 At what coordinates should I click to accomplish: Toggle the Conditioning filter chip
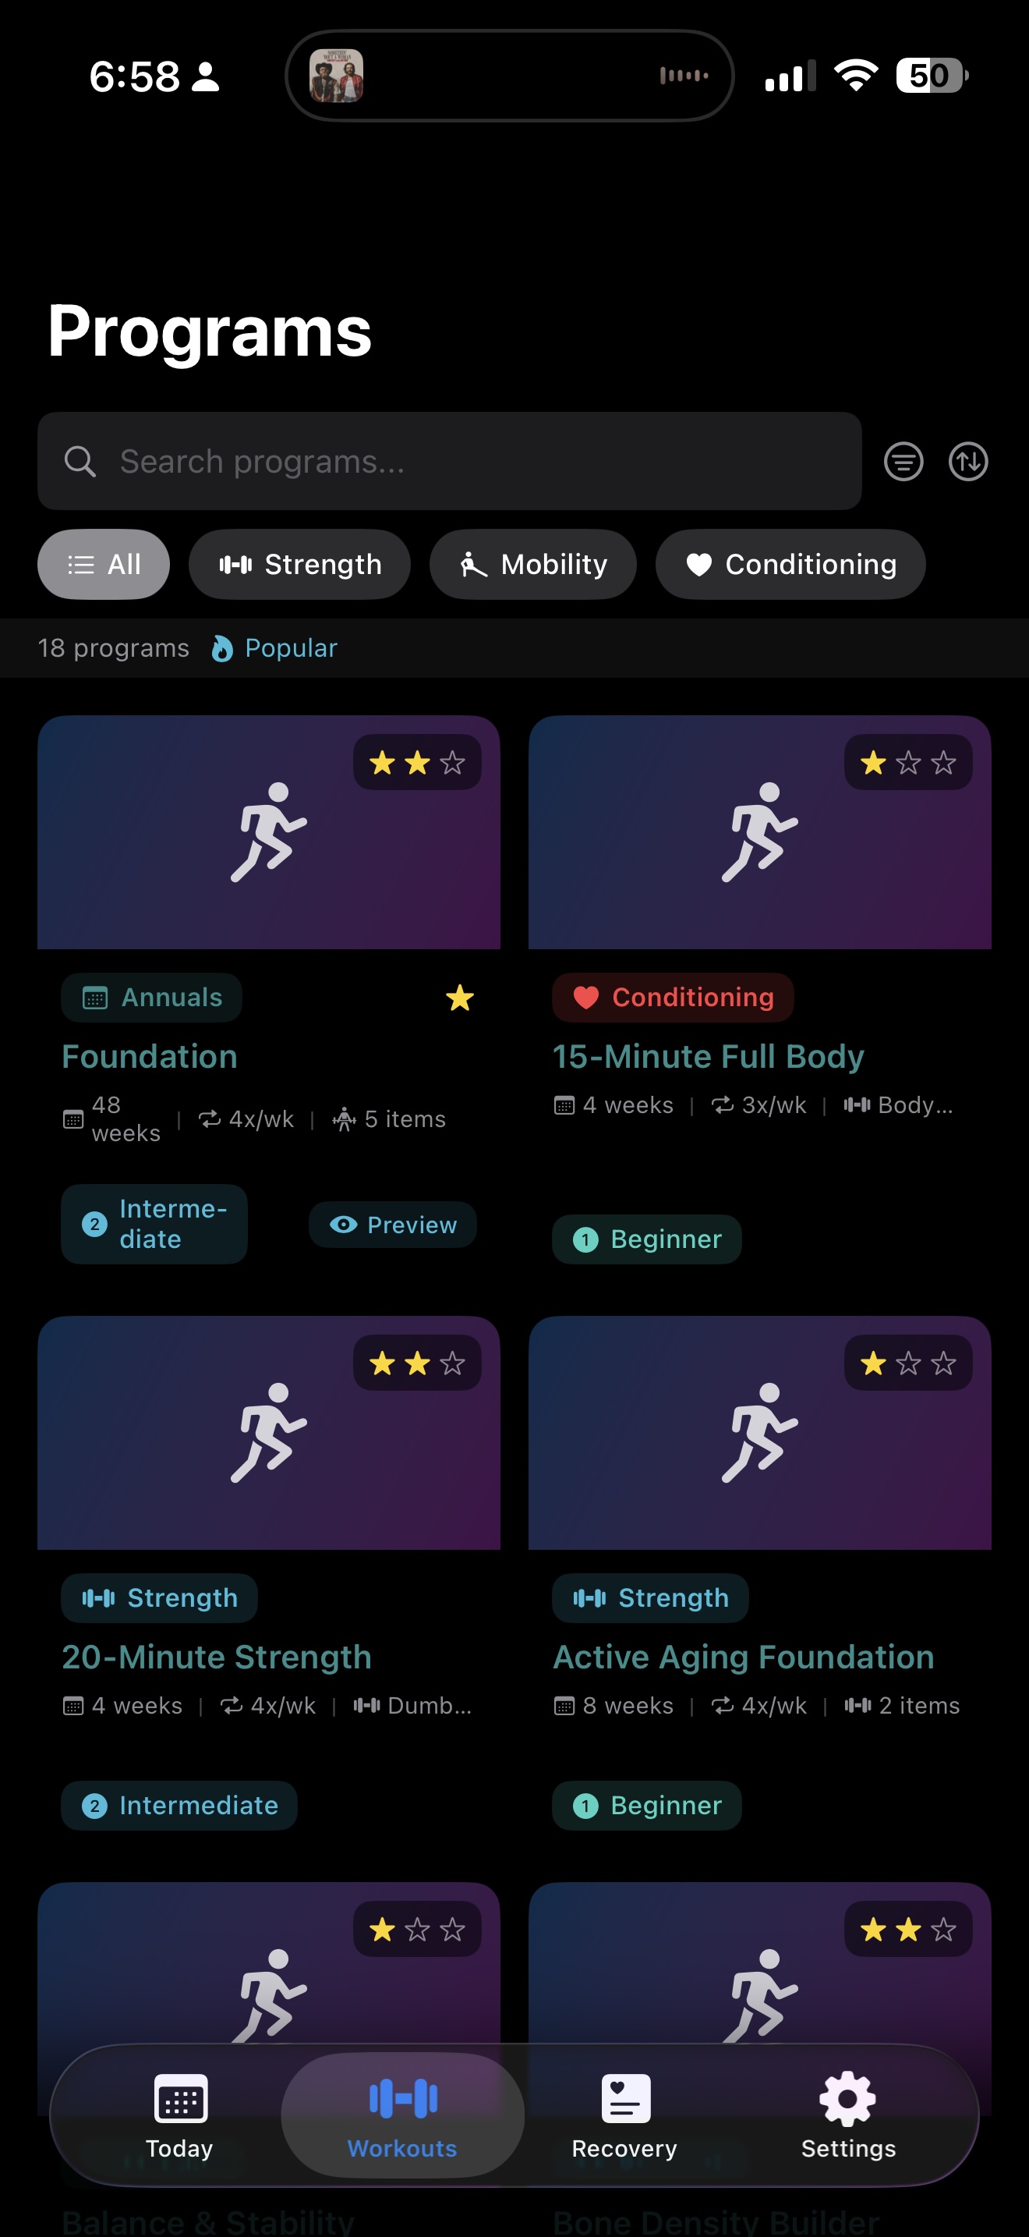pyautogui.click(x=790, y=565)
